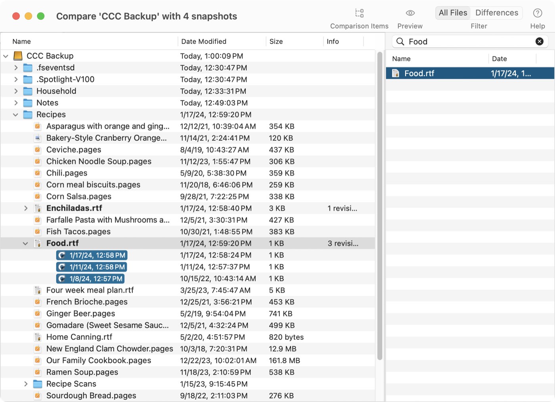
Task: Click the Four week meal plan.rtf icon
Action: pyautogui.click(x=38, y=290)
